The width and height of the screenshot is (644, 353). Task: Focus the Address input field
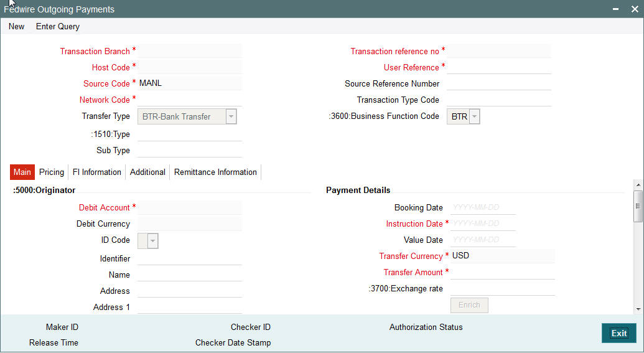point(189,291)
